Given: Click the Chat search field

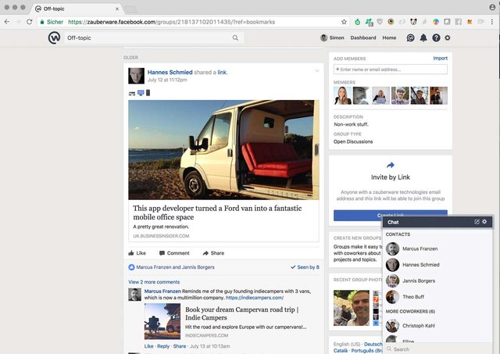Looking at the screenshot, I should (437, 349).
